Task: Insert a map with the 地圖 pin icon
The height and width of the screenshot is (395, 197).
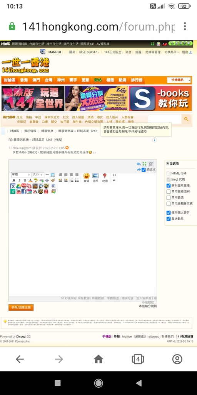Action: (x=105, y=177)
